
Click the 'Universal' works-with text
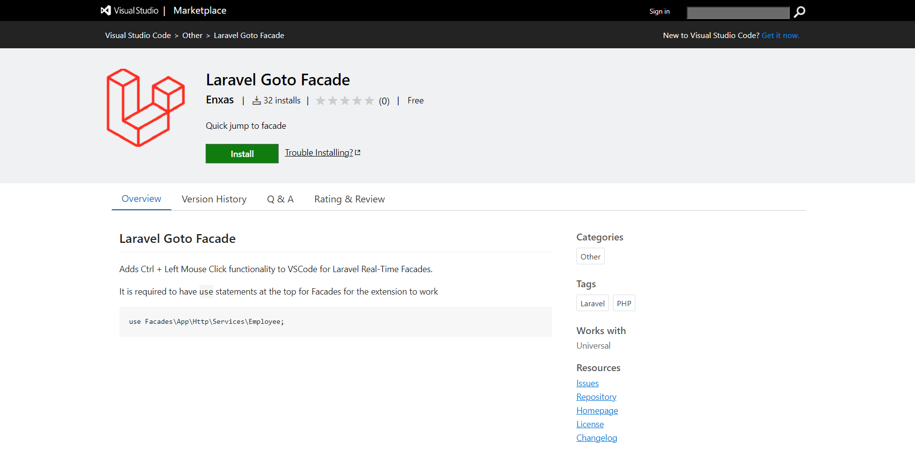click(x=593, y=346)
